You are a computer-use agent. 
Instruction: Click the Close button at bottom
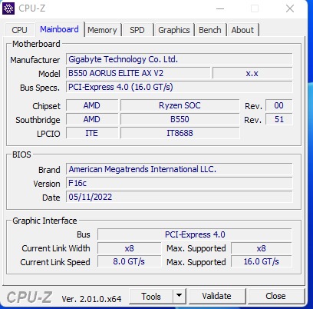pyautogui.click(x=275, y=296)
